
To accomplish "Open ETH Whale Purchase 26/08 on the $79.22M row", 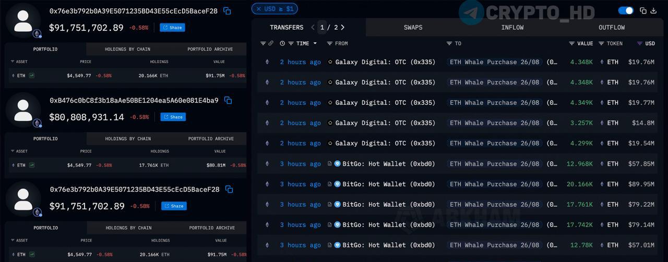I will click(494, 204).
